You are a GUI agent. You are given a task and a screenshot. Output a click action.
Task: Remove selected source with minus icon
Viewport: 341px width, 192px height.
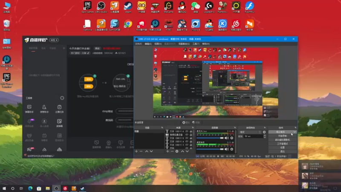(x=172, y=151)
